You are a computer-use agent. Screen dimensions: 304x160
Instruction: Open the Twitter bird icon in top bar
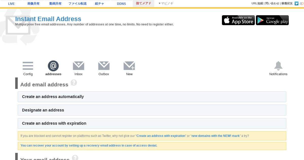coord(296,3)
